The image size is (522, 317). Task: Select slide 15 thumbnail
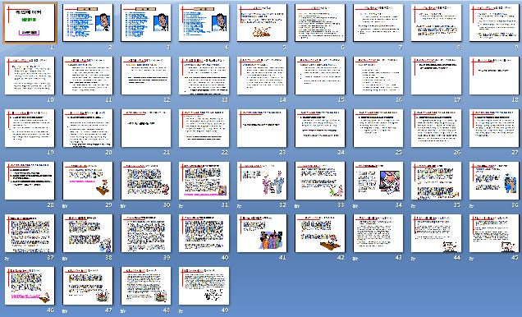(320, 76)
